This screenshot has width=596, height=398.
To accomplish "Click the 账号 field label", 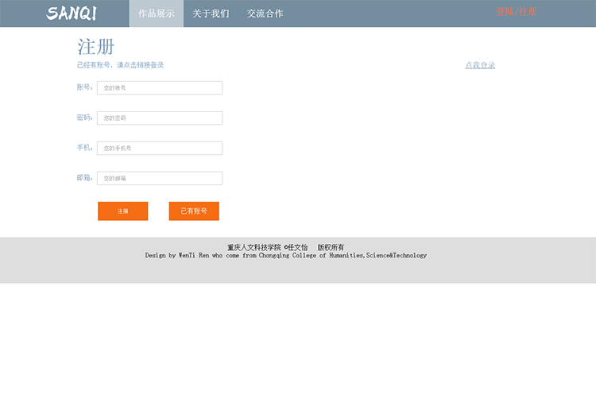I will coord(84,87).
